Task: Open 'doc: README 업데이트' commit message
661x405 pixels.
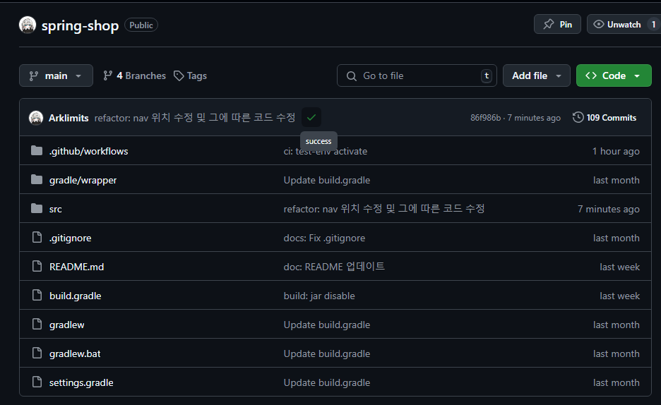Action: (334, 267)
